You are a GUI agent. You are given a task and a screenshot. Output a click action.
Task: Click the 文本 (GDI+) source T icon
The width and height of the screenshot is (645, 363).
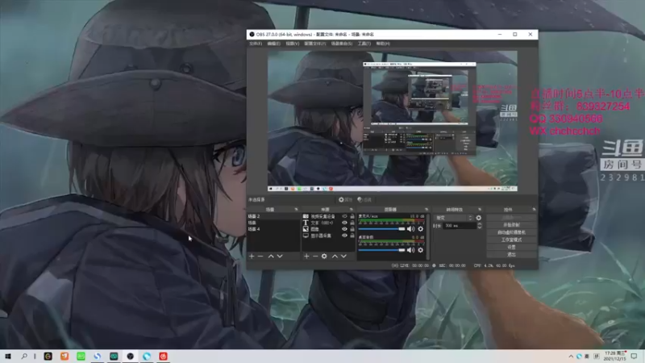[306, 223]
